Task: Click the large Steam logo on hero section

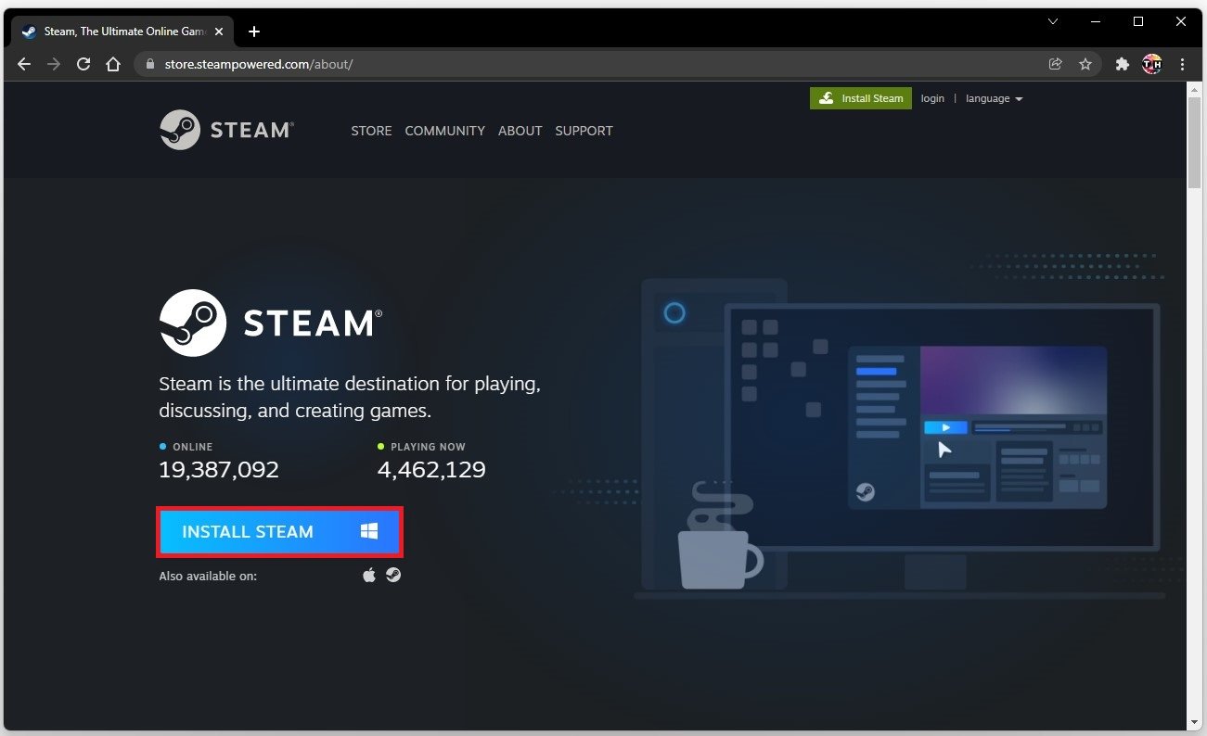Action: pyautogui.click(x=271, y=323)
